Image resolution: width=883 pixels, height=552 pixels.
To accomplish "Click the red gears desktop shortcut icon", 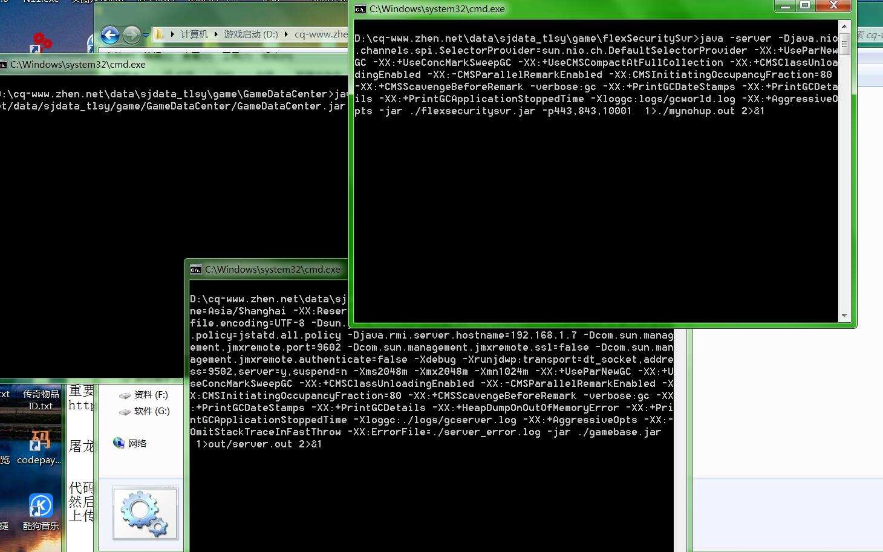I will point(42,42).
